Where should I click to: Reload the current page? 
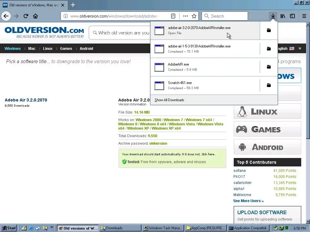click(x=26, y=16)
